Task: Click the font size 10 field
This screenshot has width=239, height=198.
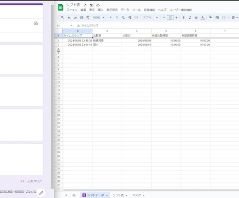Action: 170,18
